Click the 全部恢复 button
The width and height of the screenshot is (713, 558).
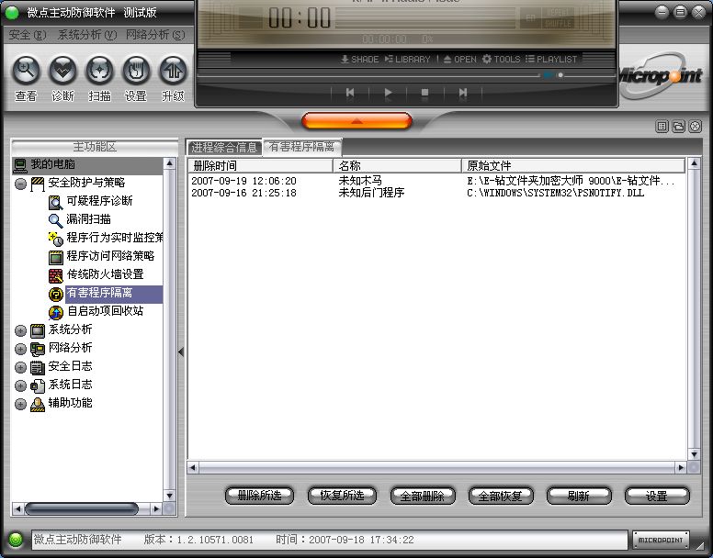click(x=501, y=496)
